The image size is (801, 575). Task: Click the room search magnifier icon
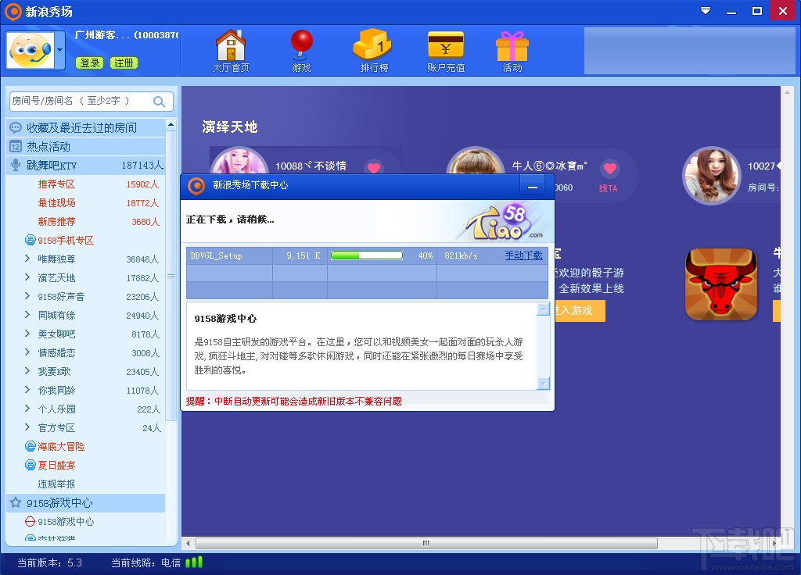tap(160, 102)
